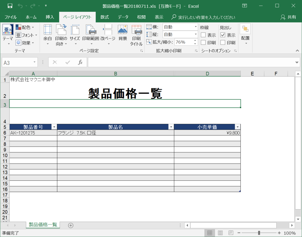Add a new sheet with plus icon

click(71, 226)
